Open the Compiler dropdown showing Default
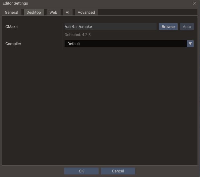Viewport: 200px width, 177px height. pos(129,44)
